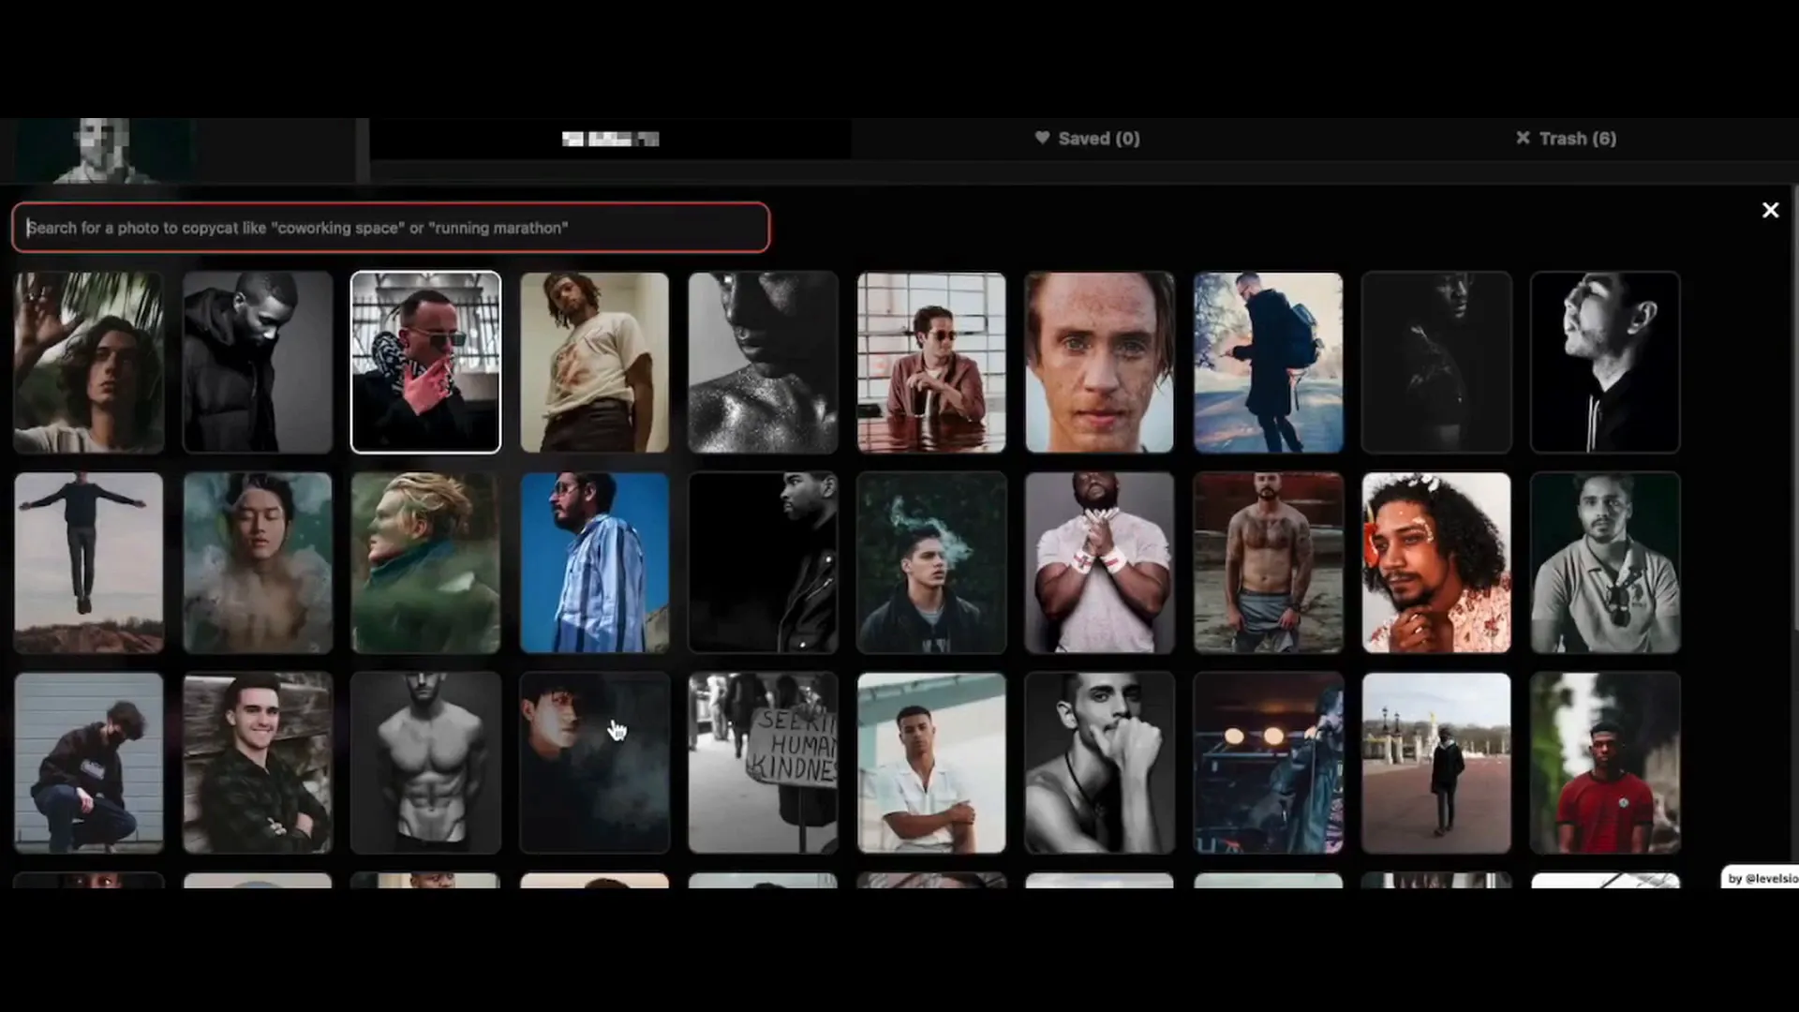Pick the 'SEEKING HUMAN KINDNESS' sign photo
Image resolution: width=1799 pixels, height=1012 pixels.
point(762,762)
